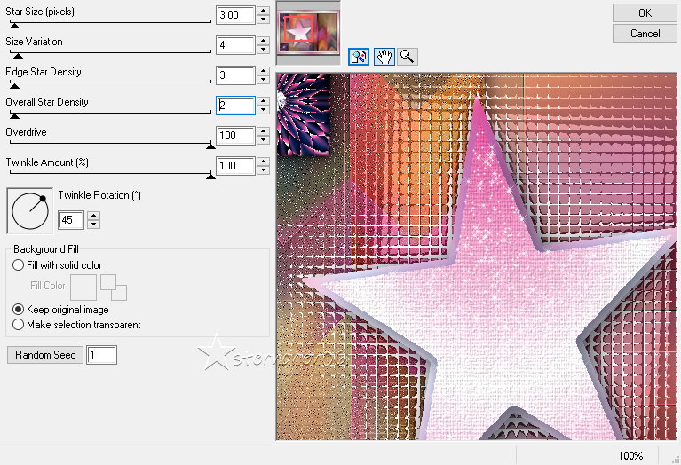Click the Fill Color swatch
The image size is (681, 465).
pos(83,287)
